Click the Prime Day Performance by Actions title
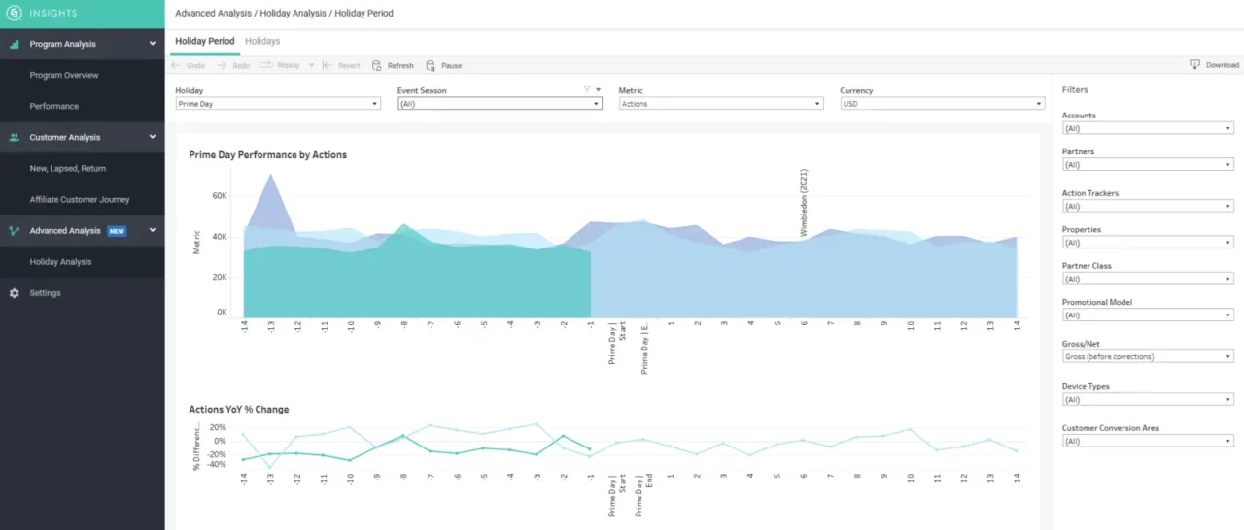Image resolution: width=1244 pixels, height=530 pixels. (267, 154)
